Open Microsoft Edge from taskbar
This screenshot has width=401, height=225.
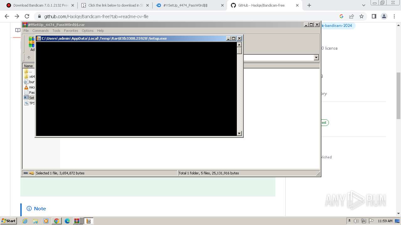pyautogui.click(x=67, y=221)
